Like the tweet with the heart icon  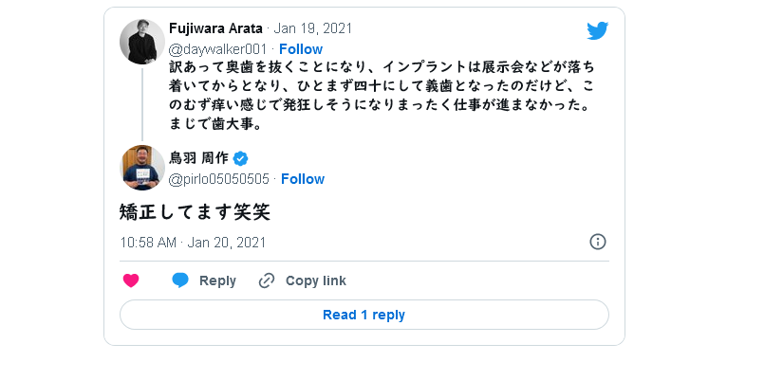point(131,280)
